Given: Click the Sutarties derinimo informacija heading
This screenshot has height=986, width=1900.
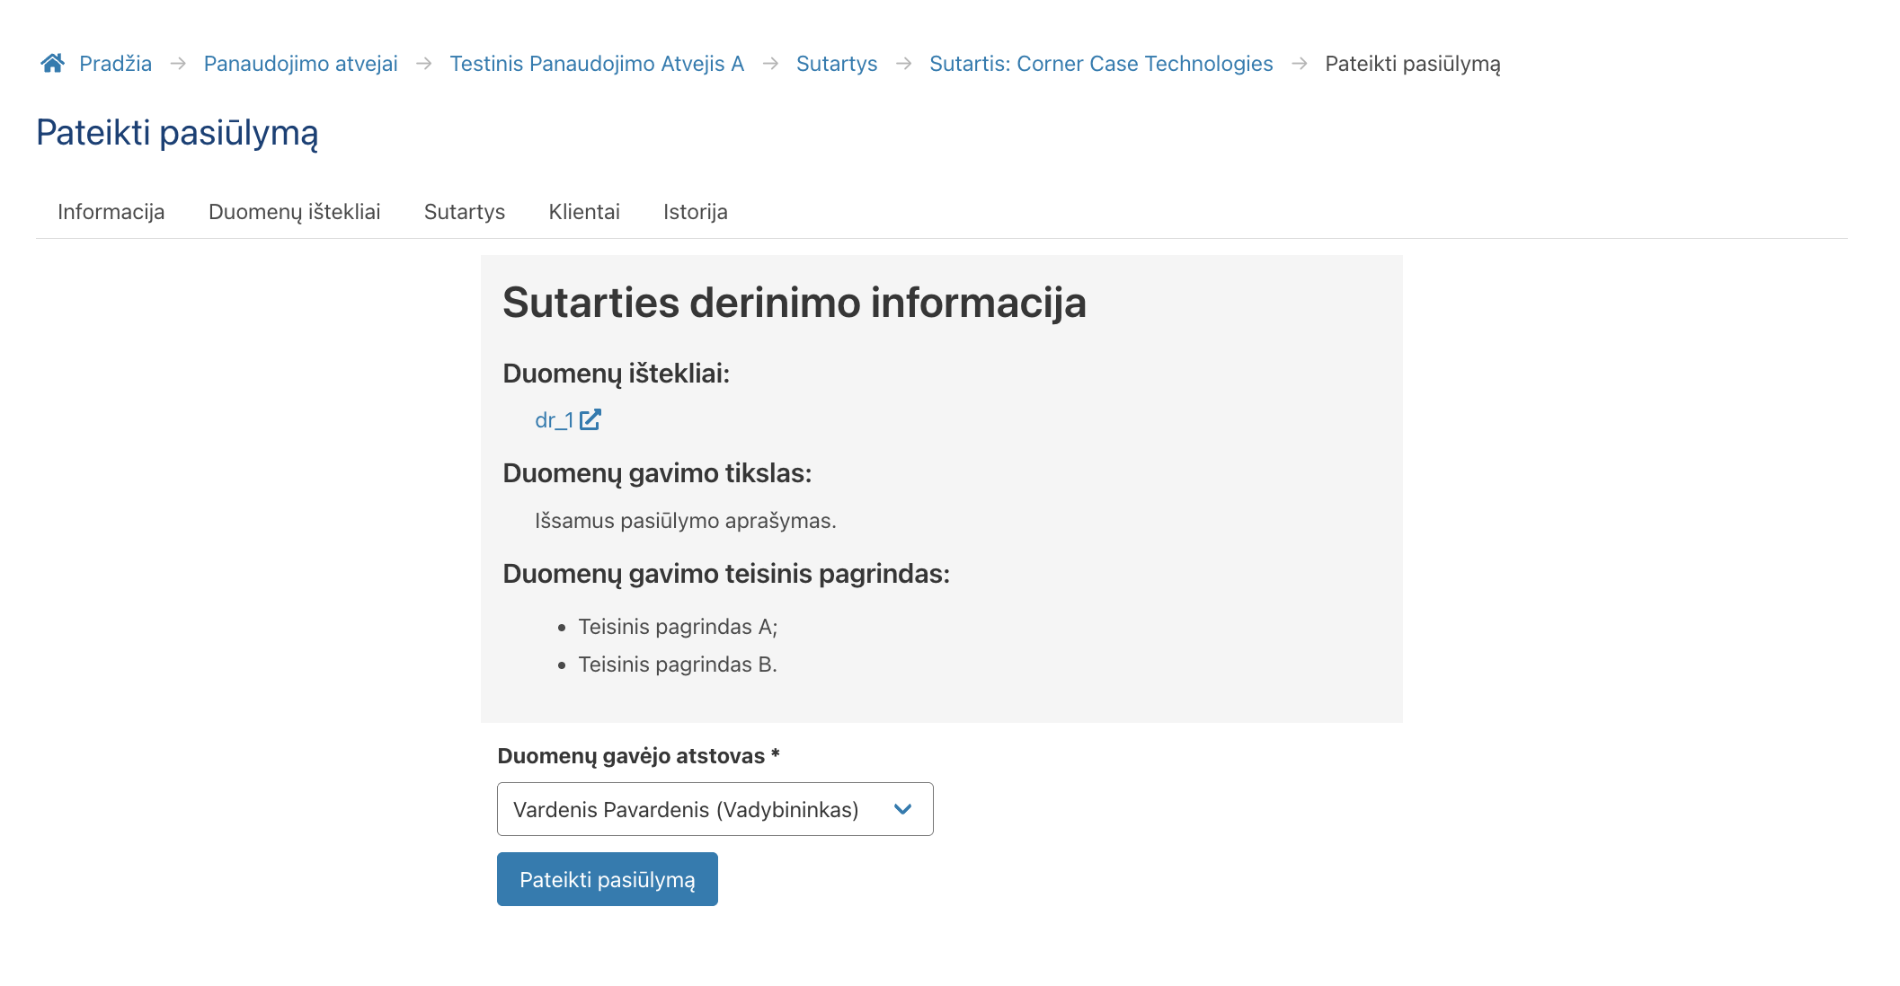Looking at the screenshot, I should 795,302.
